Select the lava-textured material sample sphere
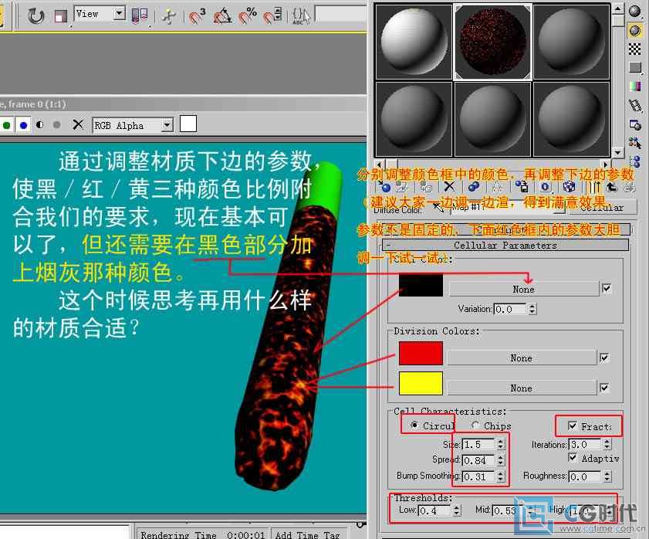The width and height of the screenshot is (649, 539). click(x=492, y=42)
